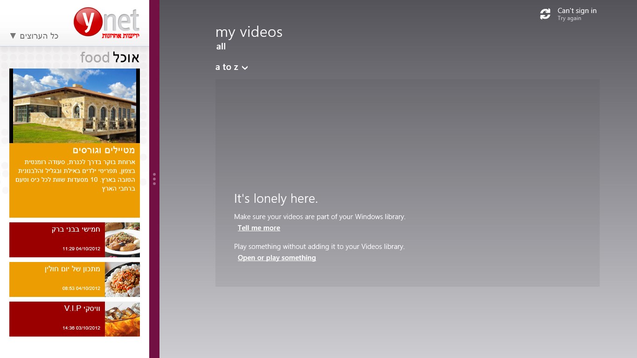The height and width of the screenshot is (358, 637).
Task: Follow the Tell me more link
Action: [259, 228]
